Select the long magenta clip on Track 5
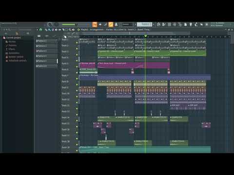Viewport: 234px width, 175px height. coord(134,65)
